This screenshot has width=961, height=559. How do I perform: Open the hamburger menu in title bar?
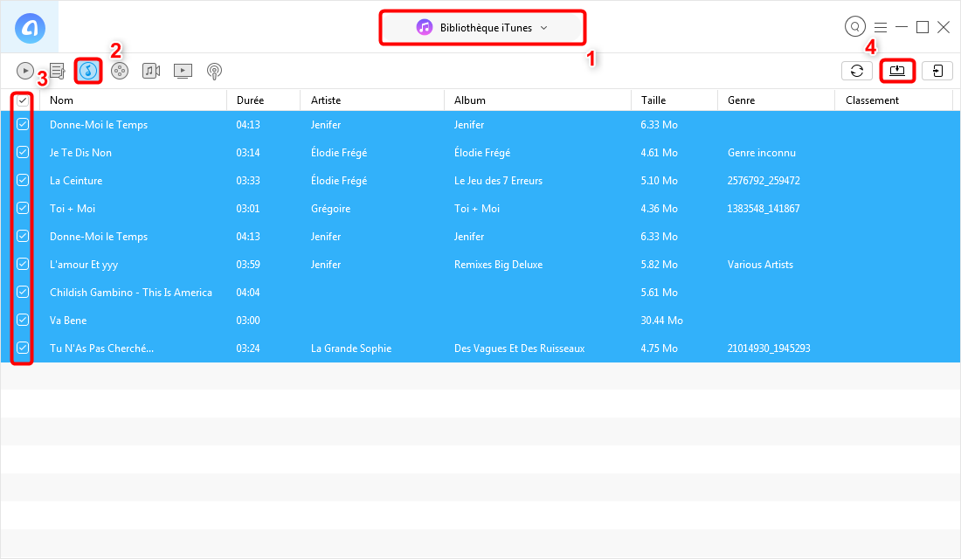click(x=881, y=27)
